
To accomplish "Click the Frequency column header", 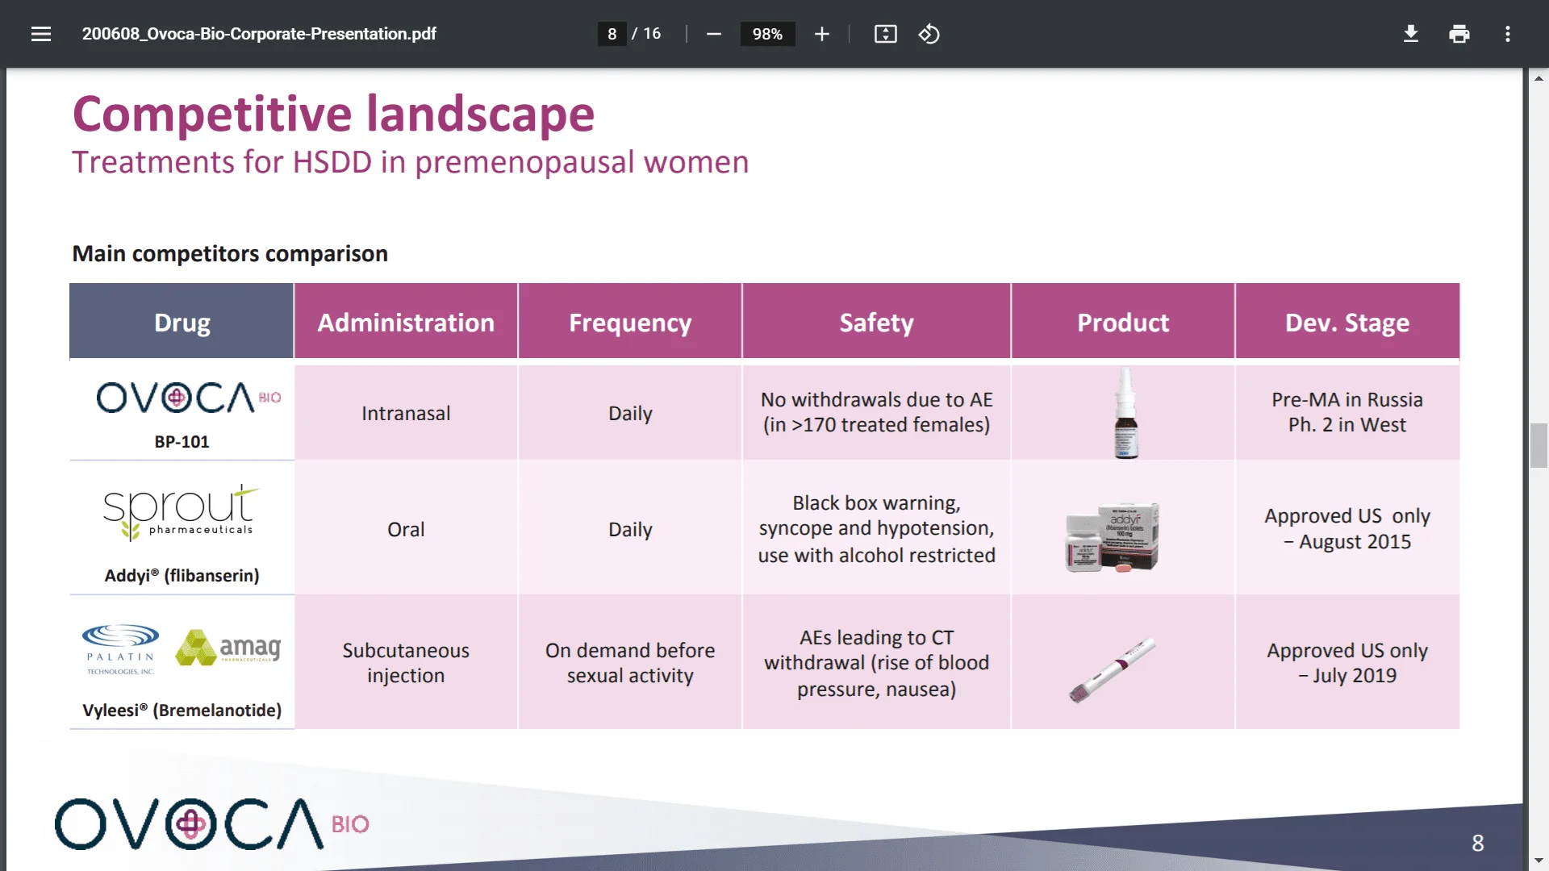I will (x=630, y=321).
